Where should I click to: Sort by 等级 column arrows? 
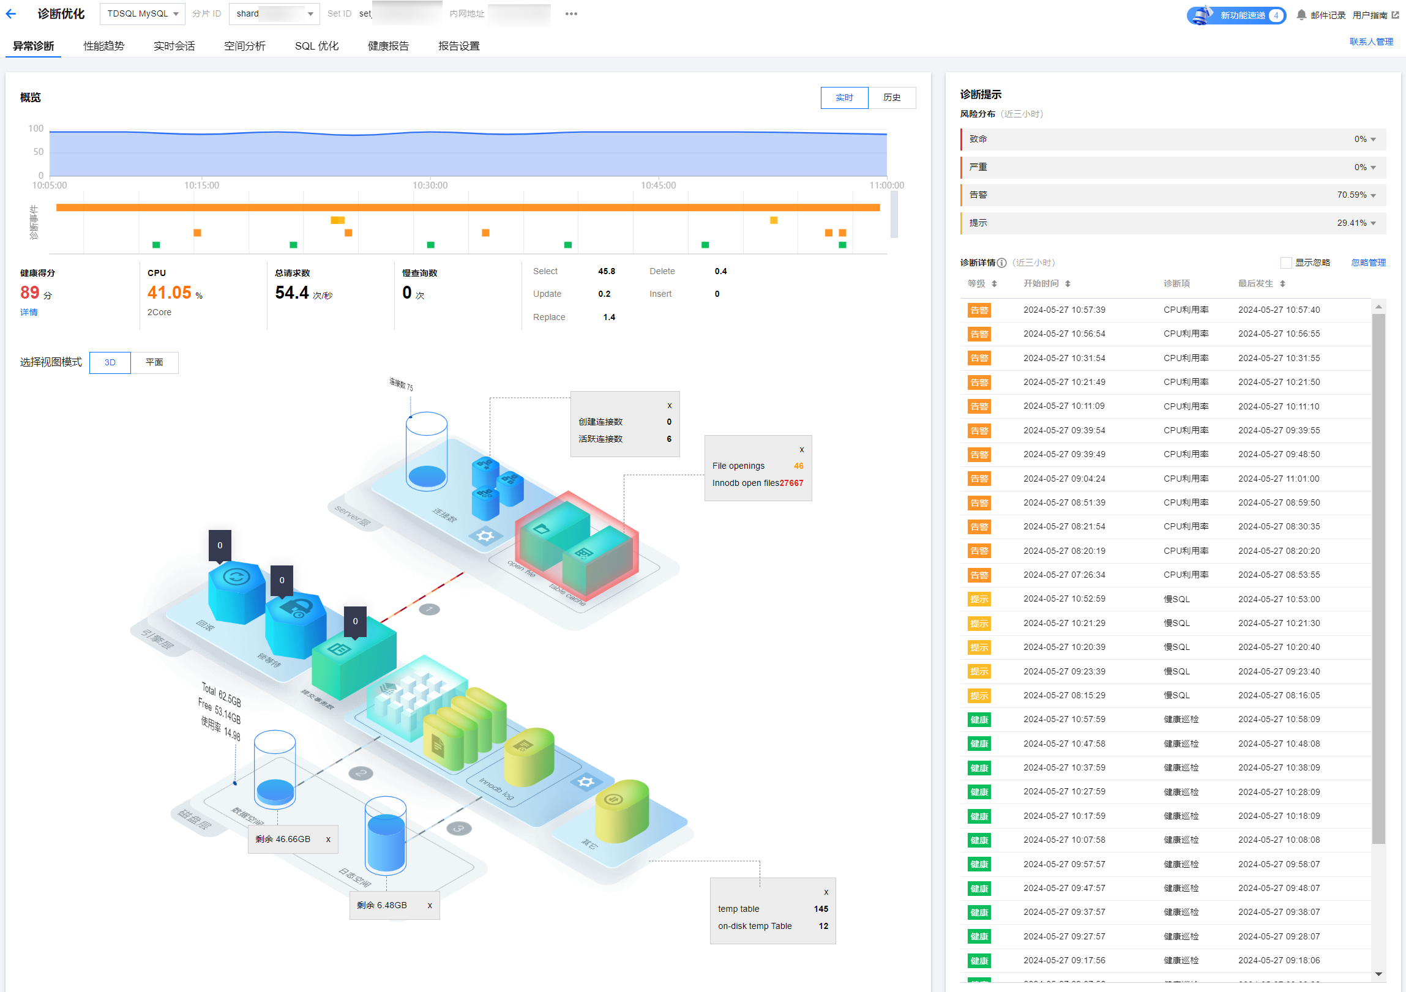pyautogui.click(x=994, y=283)
